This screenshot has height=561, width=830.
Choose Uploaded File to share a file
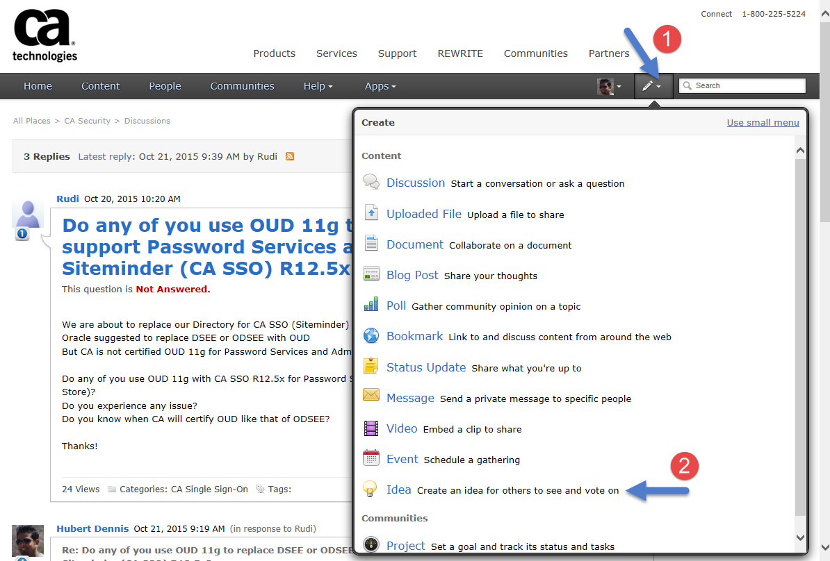(x=424, y=214)
